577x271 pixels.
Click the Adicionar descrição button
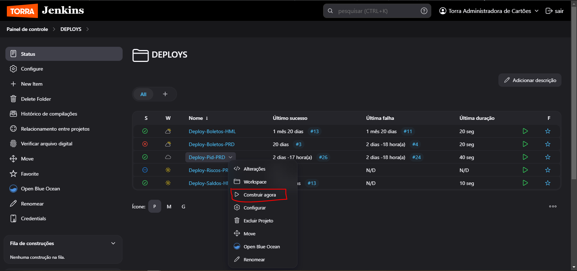click(530, 80)
